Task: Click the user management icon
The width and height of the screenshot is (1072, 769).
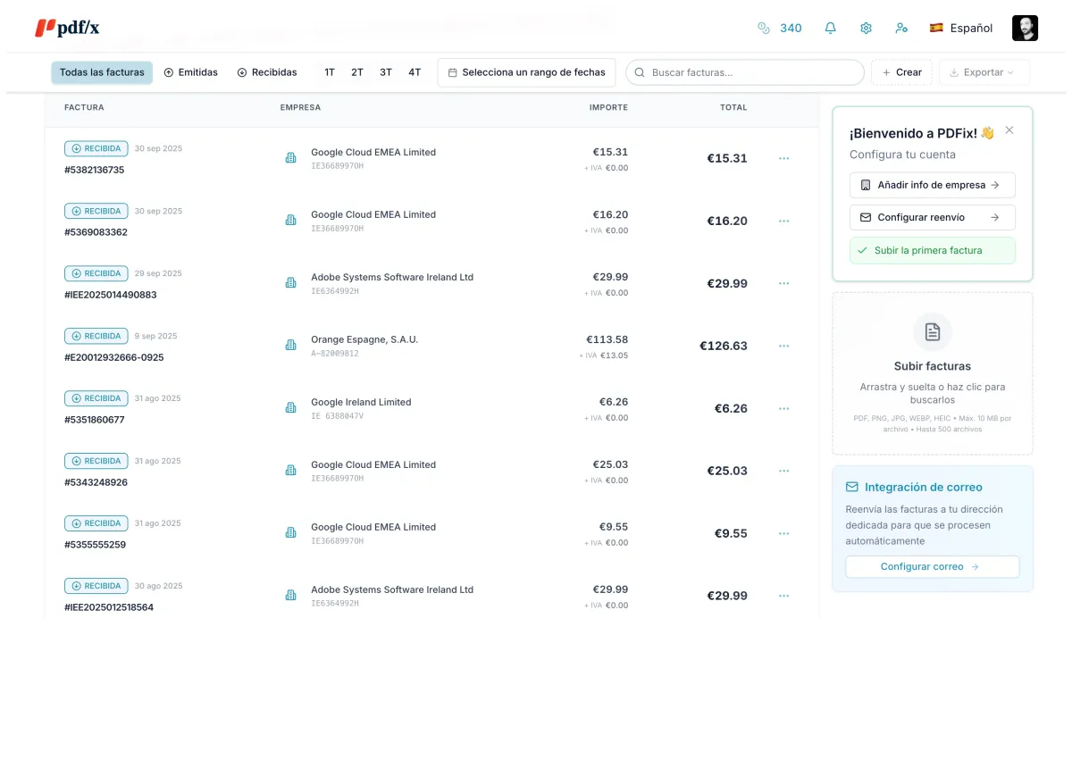Action: click(901, 28)
